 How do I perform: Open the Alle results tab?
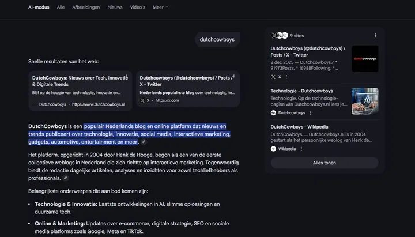[61, 7]
